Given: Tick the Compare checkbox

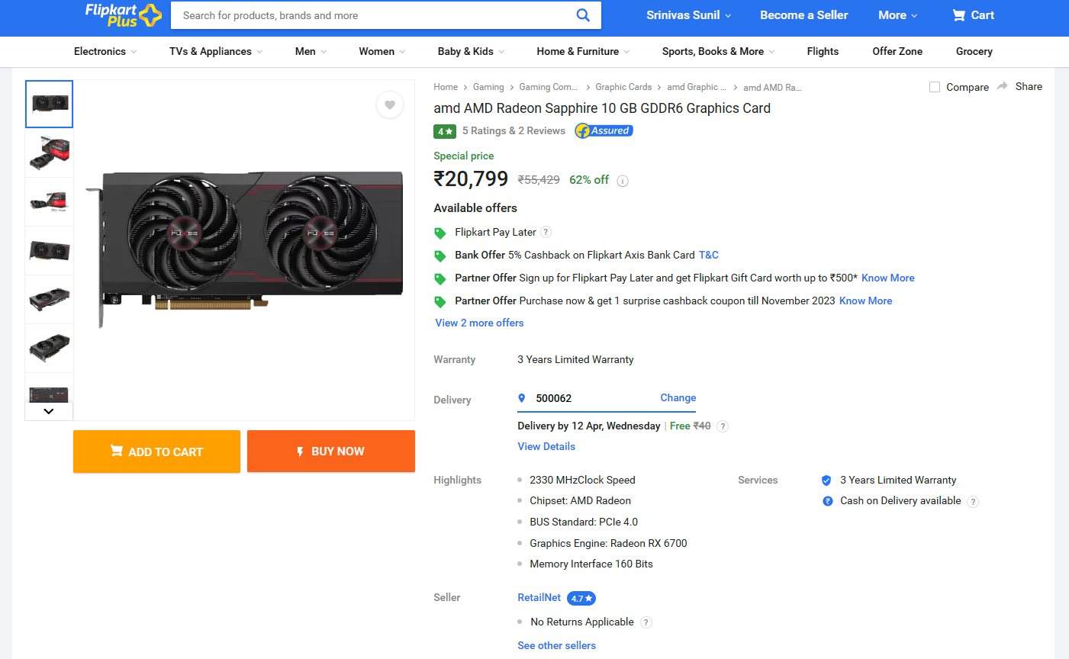Looking at the screenshot, I should click(935, 87).
